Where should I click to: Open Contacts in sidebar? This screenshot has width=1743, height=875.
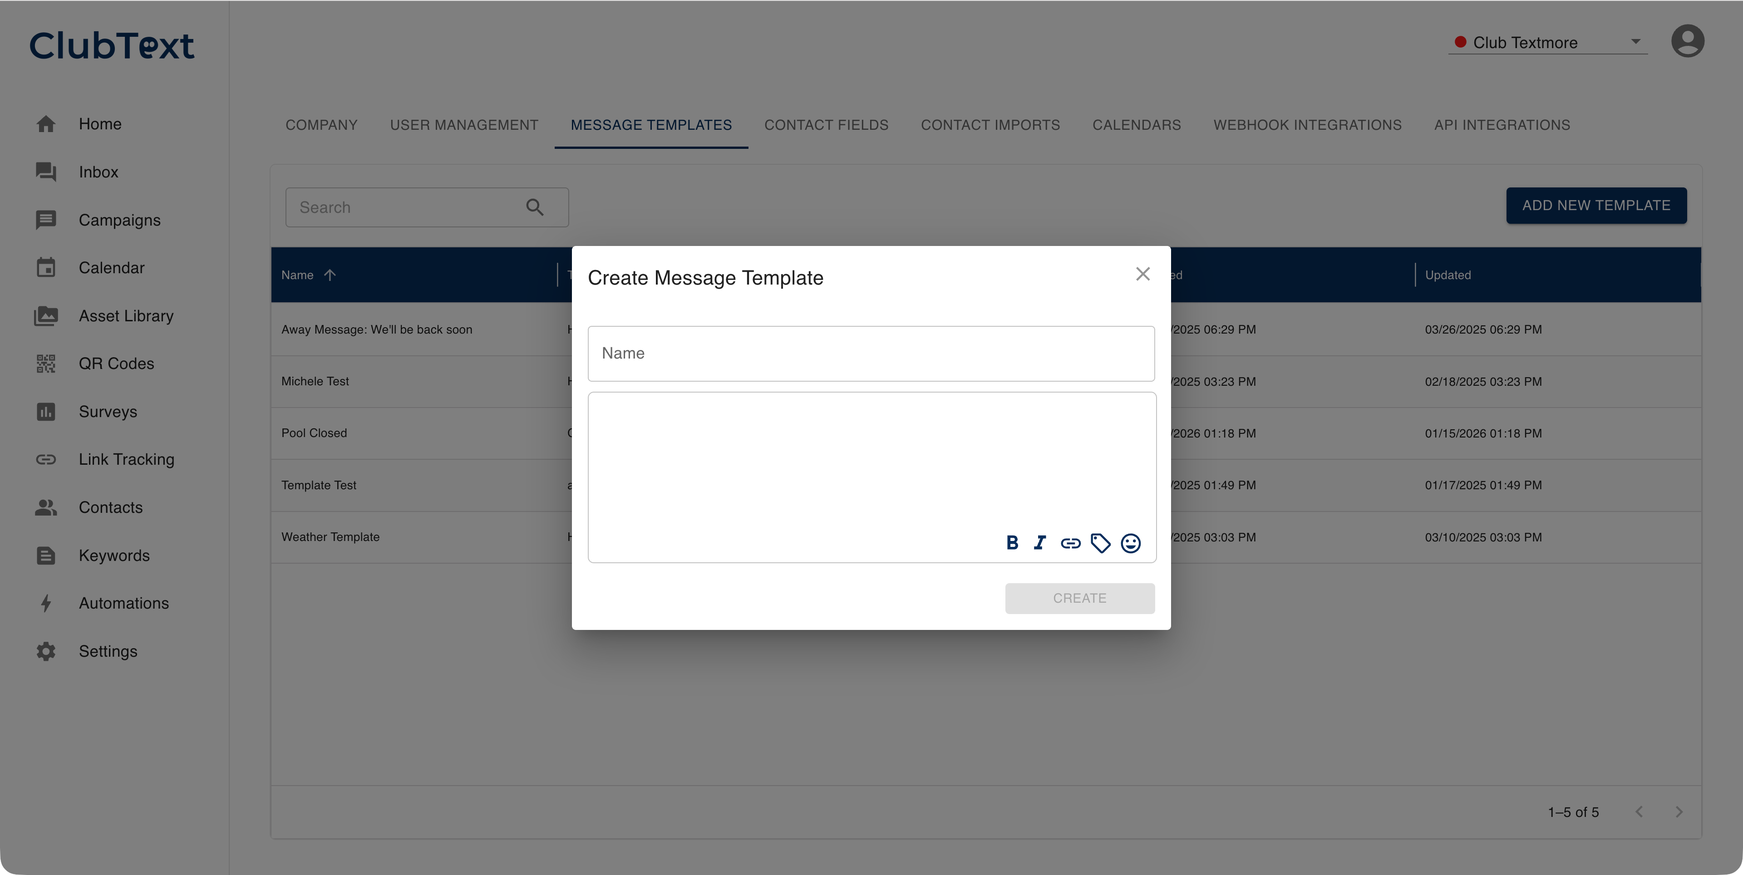(x=110, y=507)
